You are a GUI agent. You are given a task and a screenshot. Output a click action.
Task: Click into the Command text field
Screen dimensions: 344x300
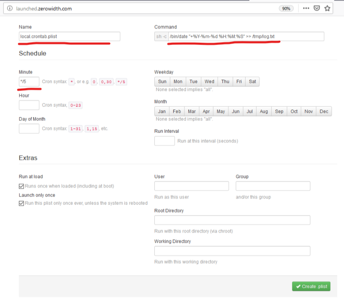click(246, 37)
